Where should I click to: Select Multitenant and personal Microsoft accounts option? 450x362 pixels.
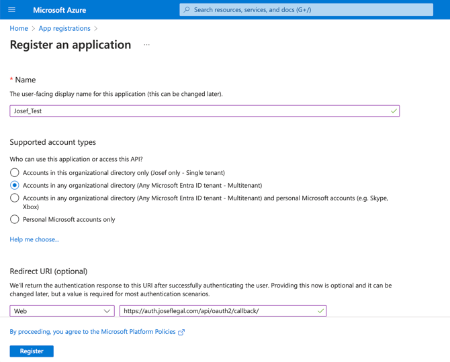(x=15, y=198)
